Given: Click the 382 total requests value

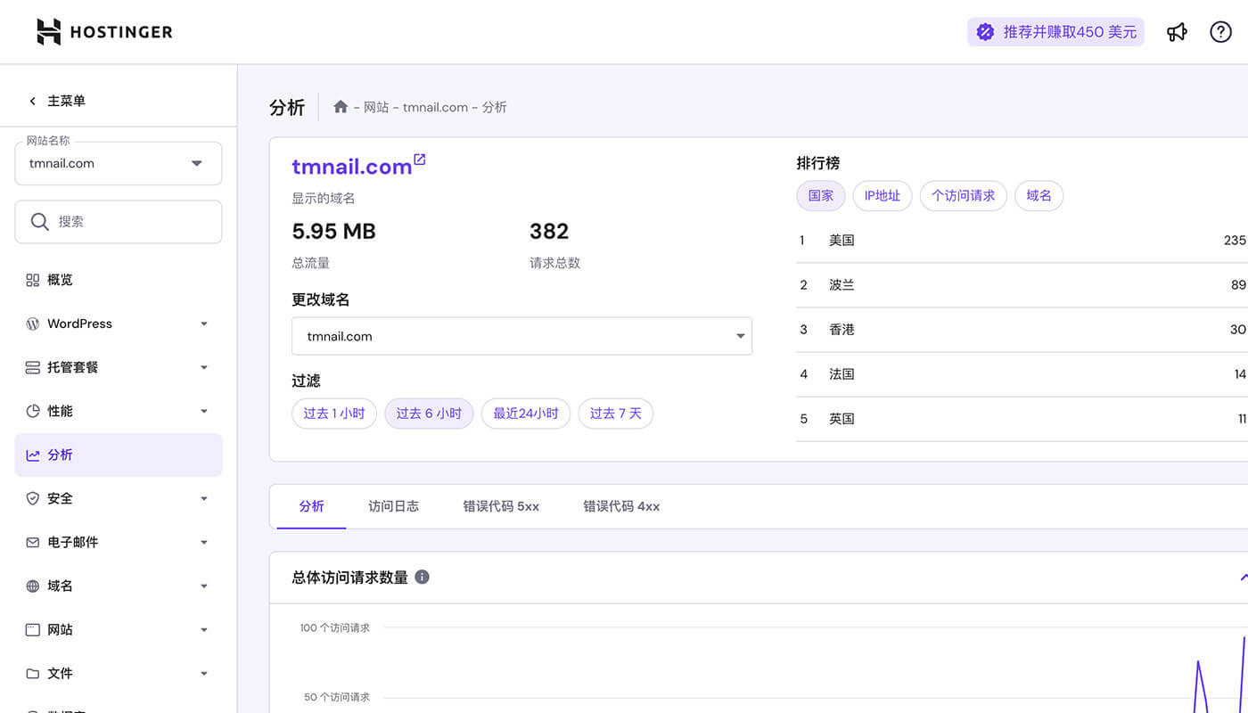Looking at the screenshot, I should pos(549,232).
